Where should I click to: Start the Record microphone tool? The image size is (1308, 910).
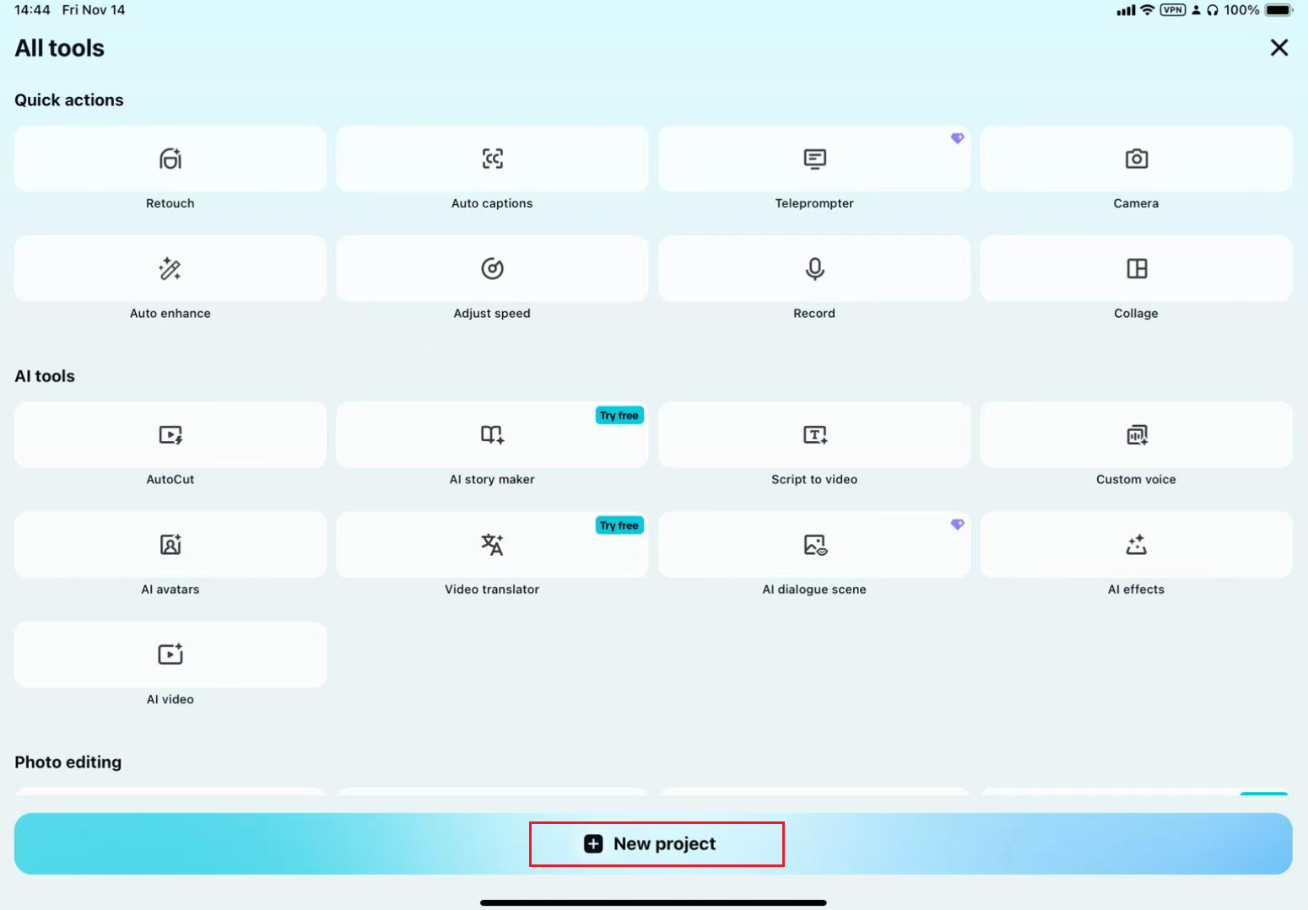(x=814, y=268)
